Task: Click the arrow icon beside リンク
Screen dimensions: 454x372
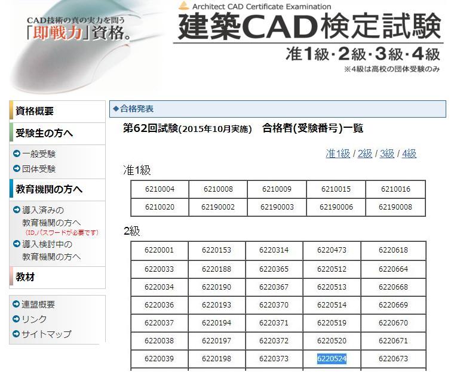Action: [16, 319]
